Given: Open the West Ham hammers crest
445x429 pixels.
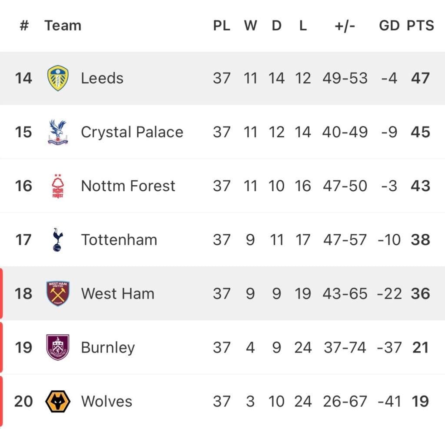Looking at the screenshot, I should [58, 293].
